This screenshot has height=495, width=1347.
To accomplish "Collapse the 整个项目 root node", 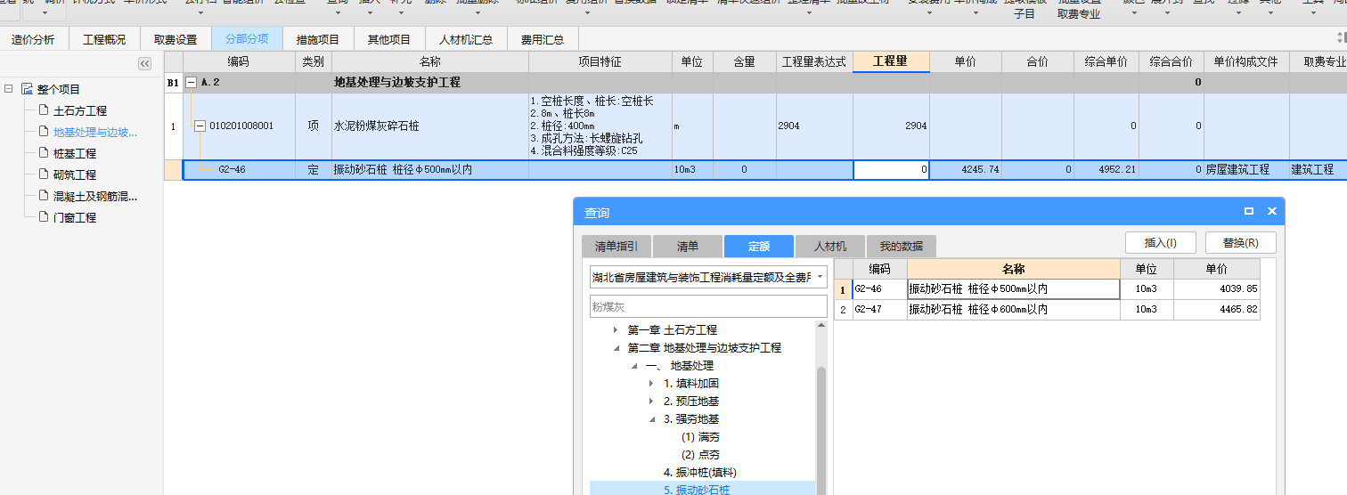I will tap(9, 89).
